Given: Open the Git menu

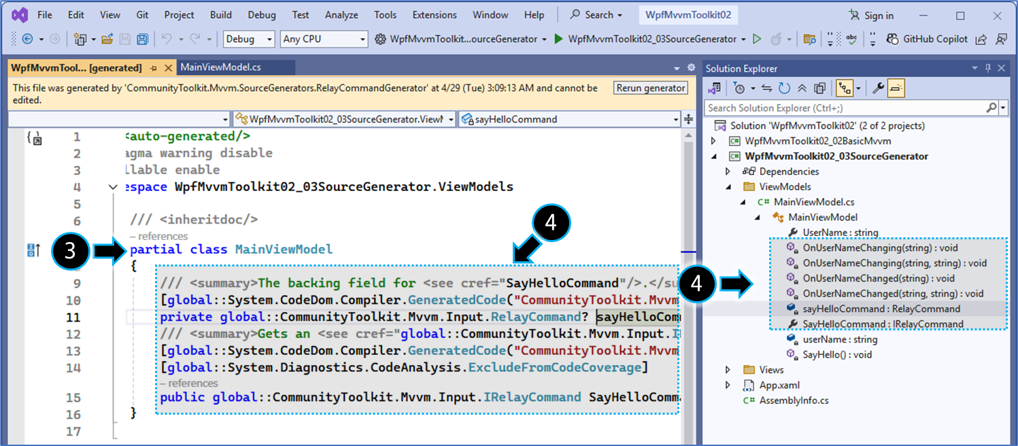Looking at the screenshot, I should (x=142, y=14).
